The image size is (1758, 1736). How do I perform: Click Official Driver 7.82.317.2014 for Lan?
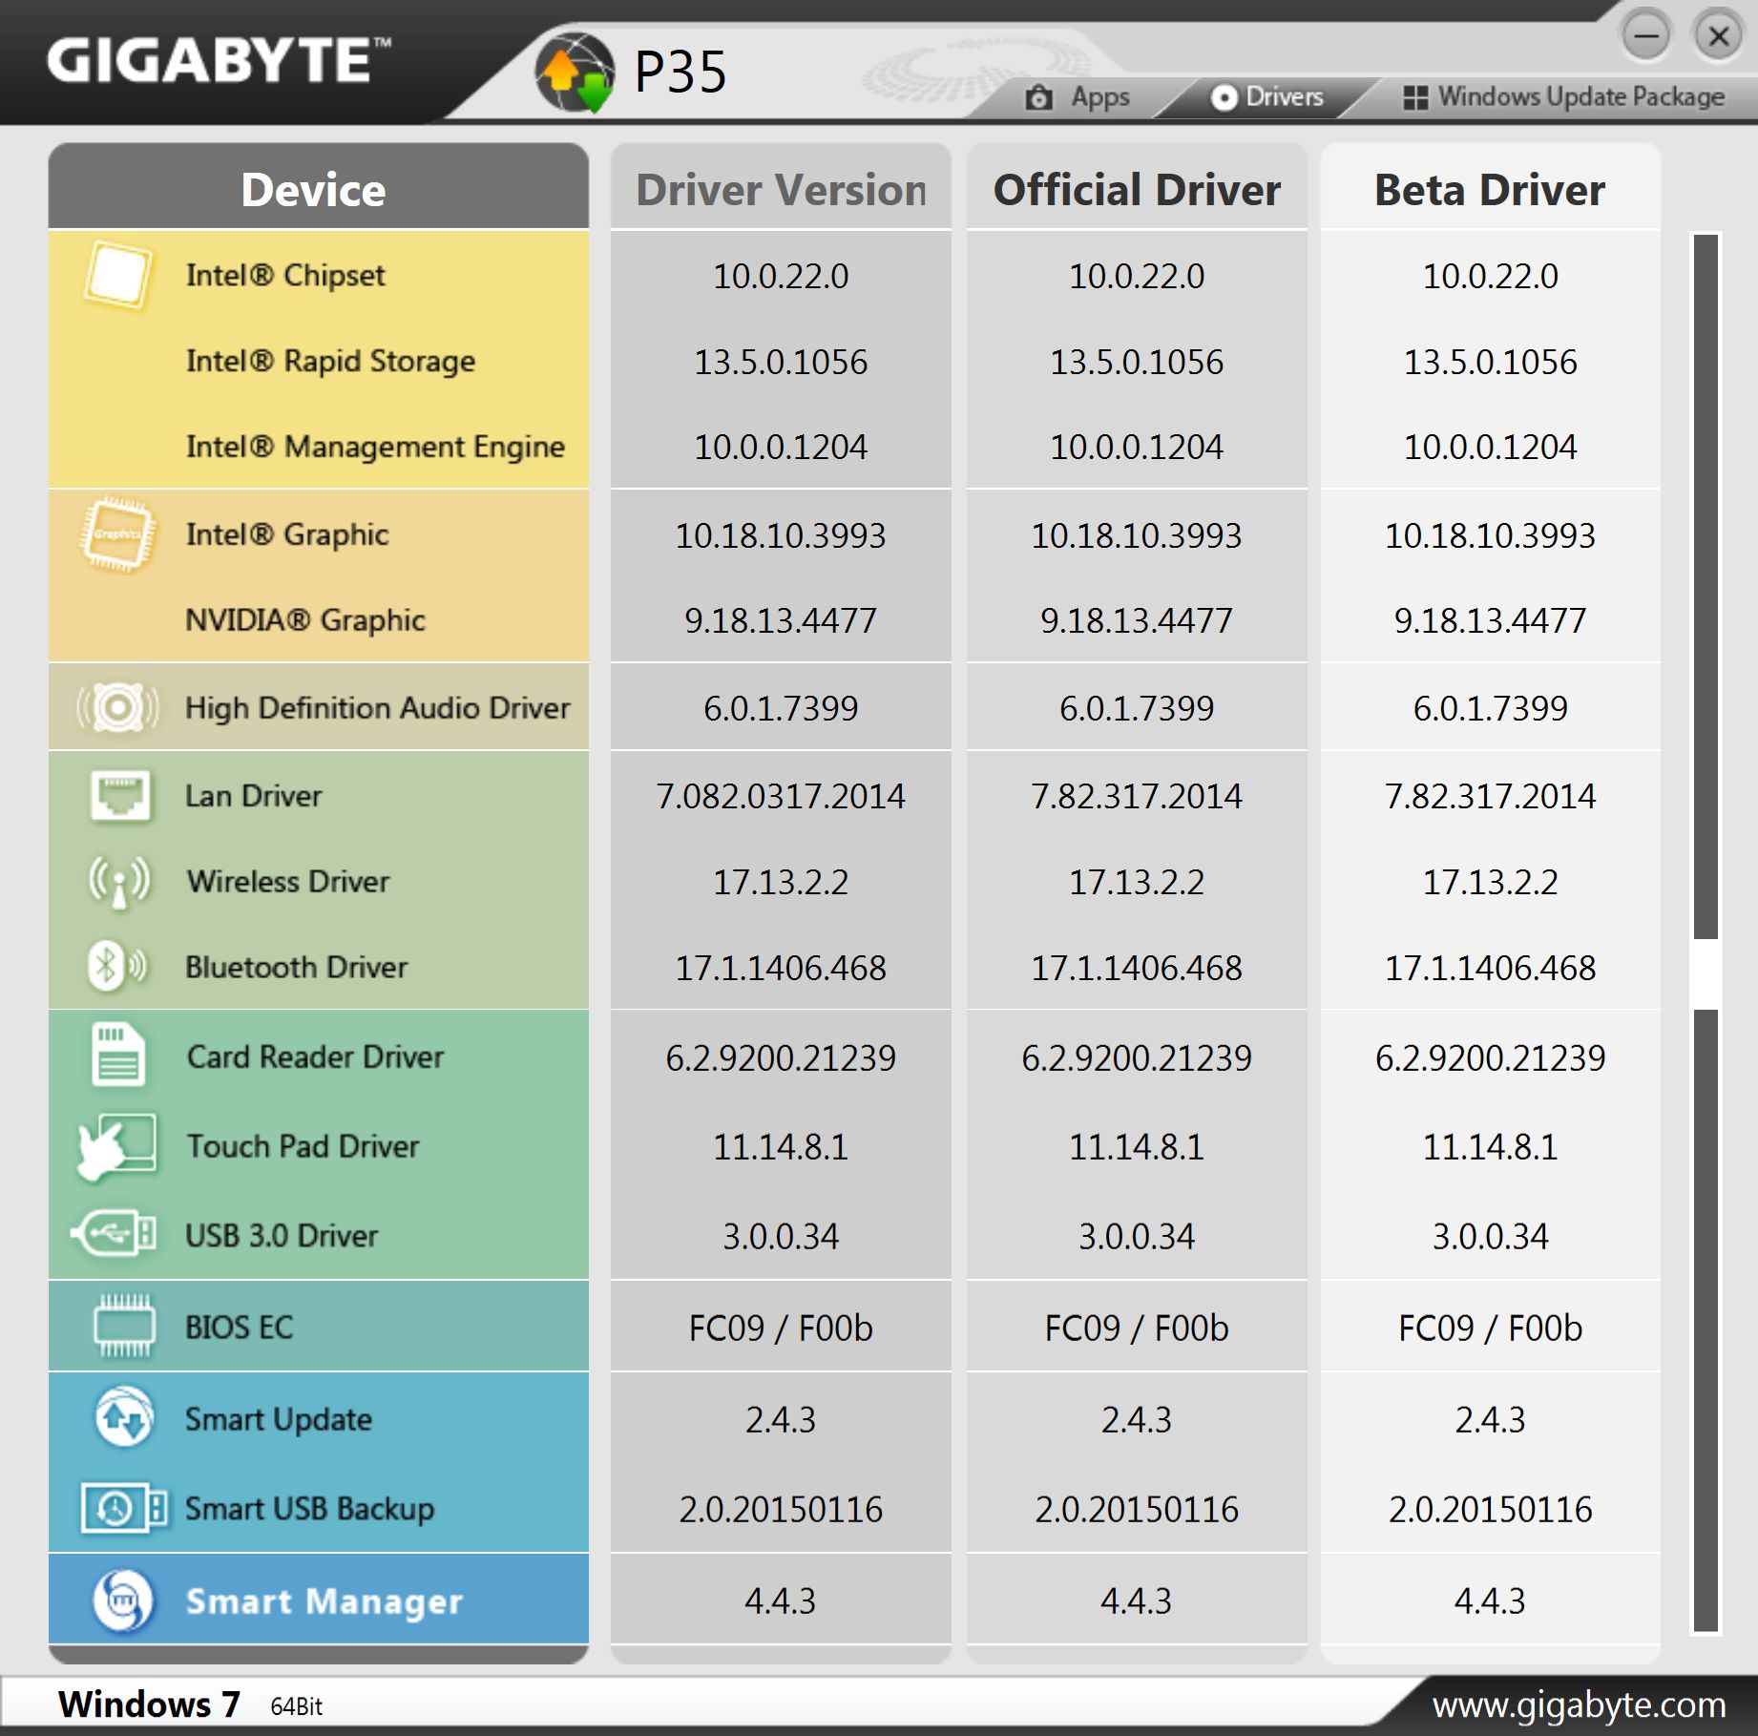click(x=1137, y=796)
